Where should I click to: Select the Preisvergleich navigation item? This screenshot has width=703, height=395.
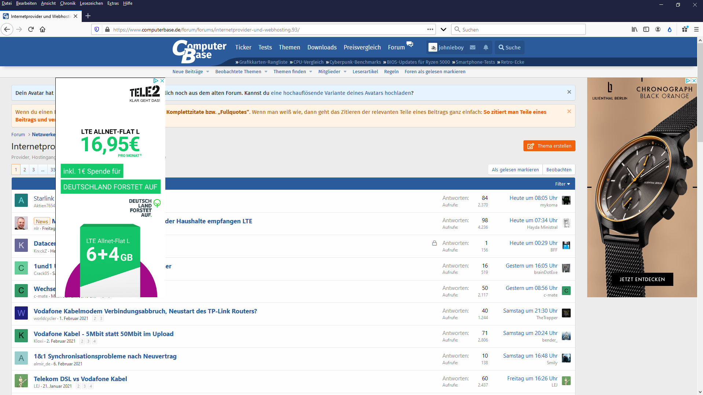pos(362,47)
